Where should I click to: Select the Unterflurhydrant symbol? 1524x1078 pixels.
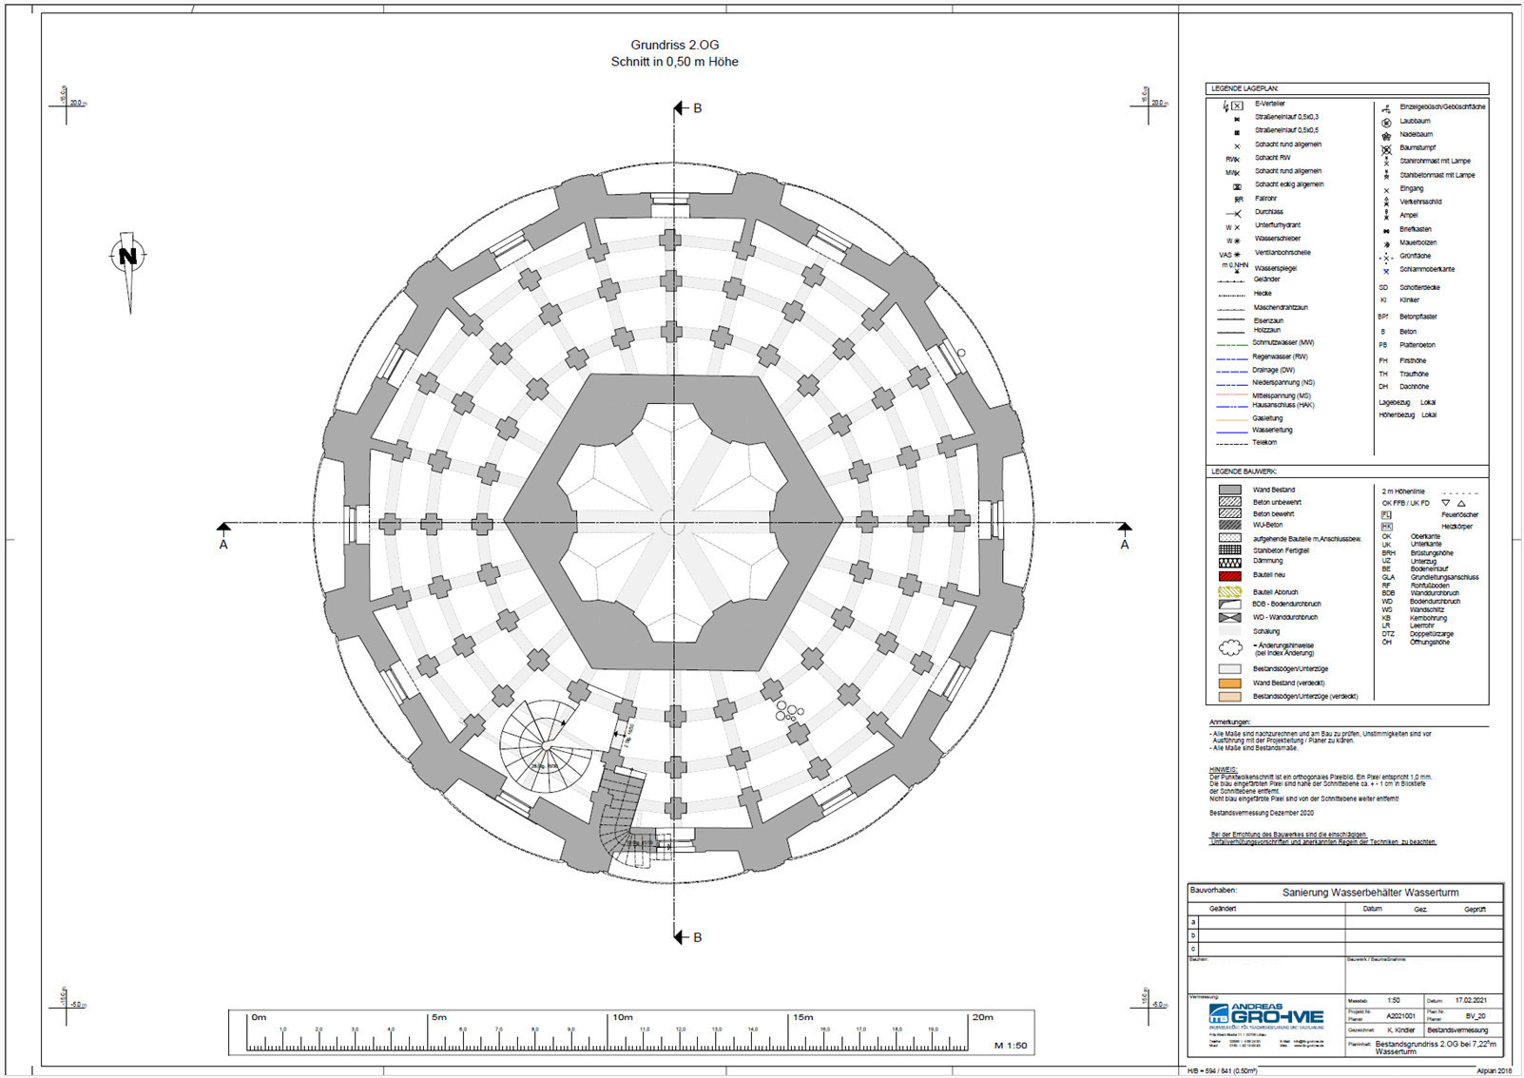point(1233,227)
